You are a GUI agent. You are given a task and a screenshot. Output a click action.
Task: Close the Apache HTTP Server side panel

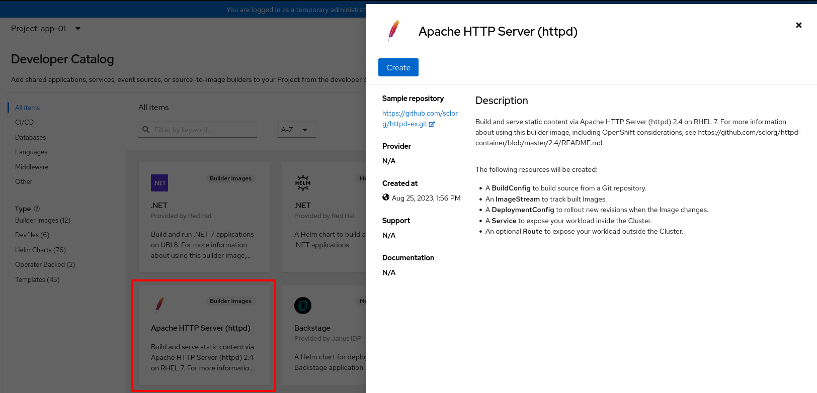coord(798,25)
